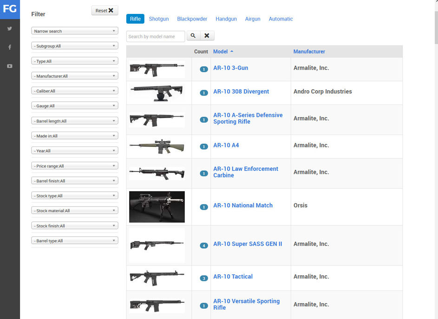Expand the Barrel finish filter dropdown
Viewport: 438px width, 319px height.
[75, 180]
